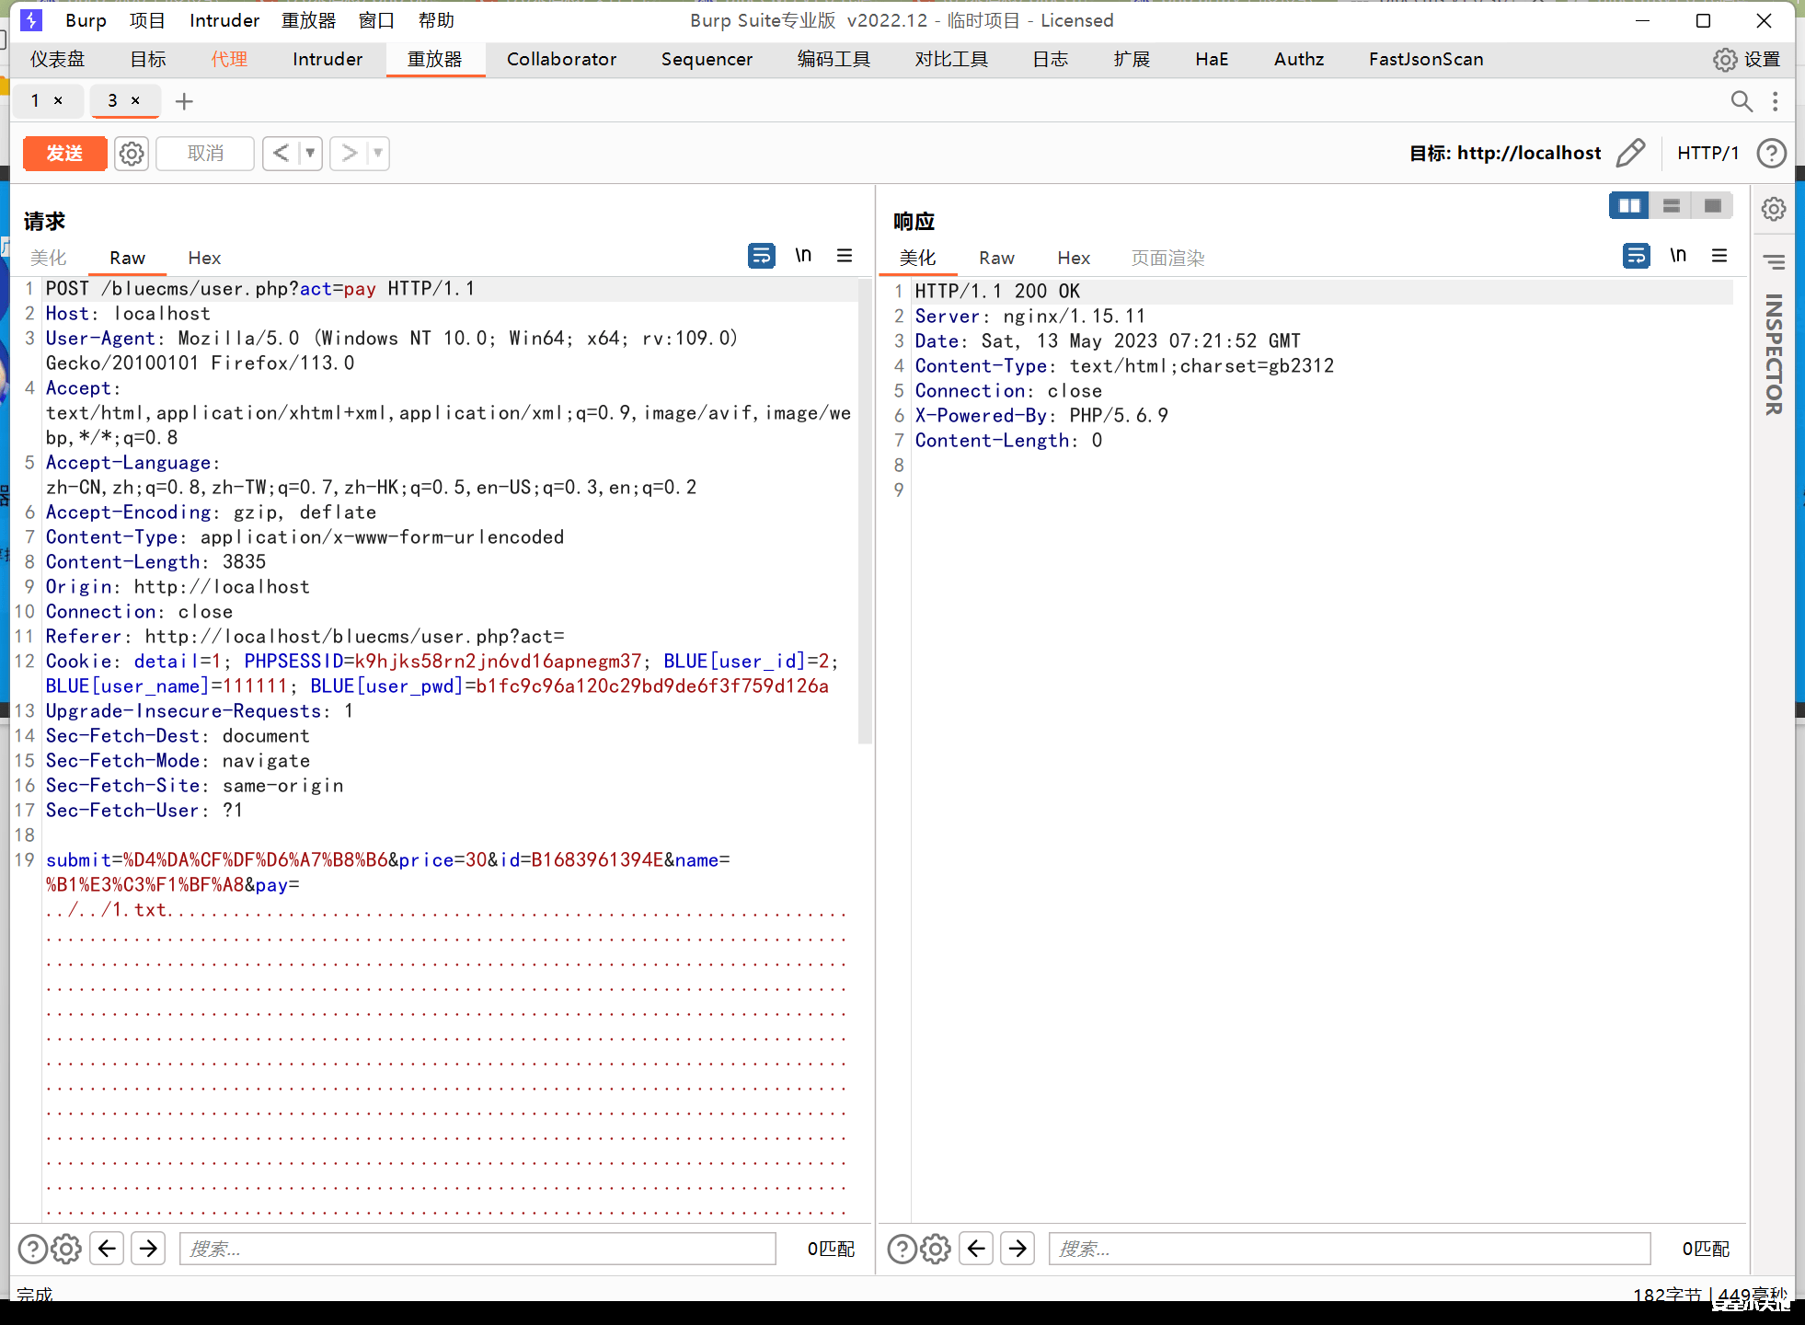
Task: Focus the request search input field
Action: [477, 1249]
